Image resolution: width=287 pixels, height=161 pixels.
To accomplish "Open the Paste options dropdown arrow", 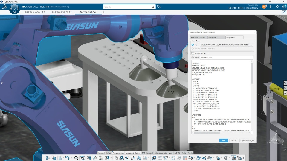I will 63,158.
